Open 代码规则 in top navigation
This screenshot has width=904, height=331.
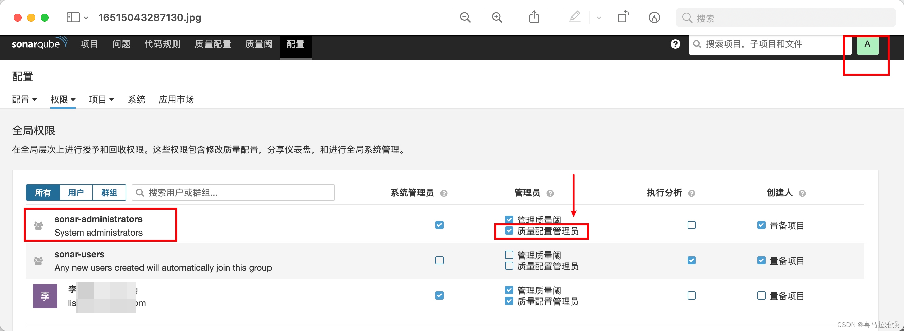point(162,44)
